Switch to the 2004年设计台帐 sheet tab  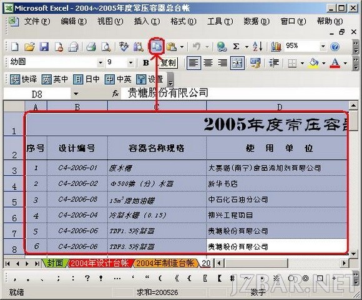99,263
